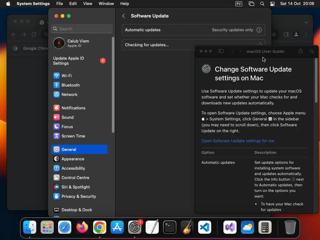Image resolution: width=320 pixels, height=240 pixels.
Task: Click the macOS User Guide scrollbar
Action: 316,80
